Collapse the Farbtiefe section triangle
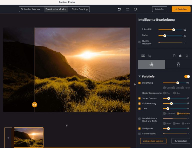 click(x=139, y=77)
